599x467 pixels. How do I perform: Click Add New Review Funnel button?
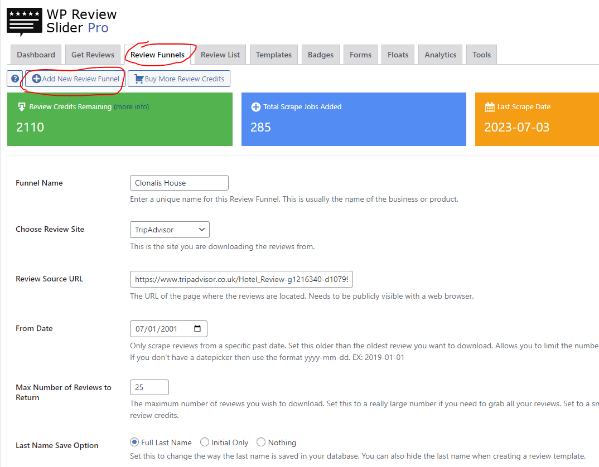(x=75, y=79)
